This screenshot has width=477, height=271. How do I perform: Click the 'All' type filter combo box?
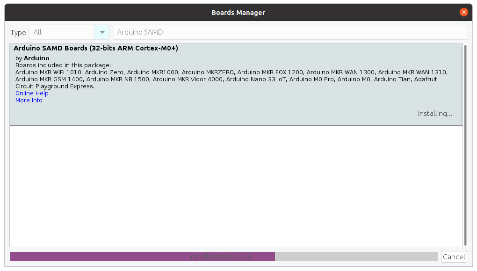point(62,32)
